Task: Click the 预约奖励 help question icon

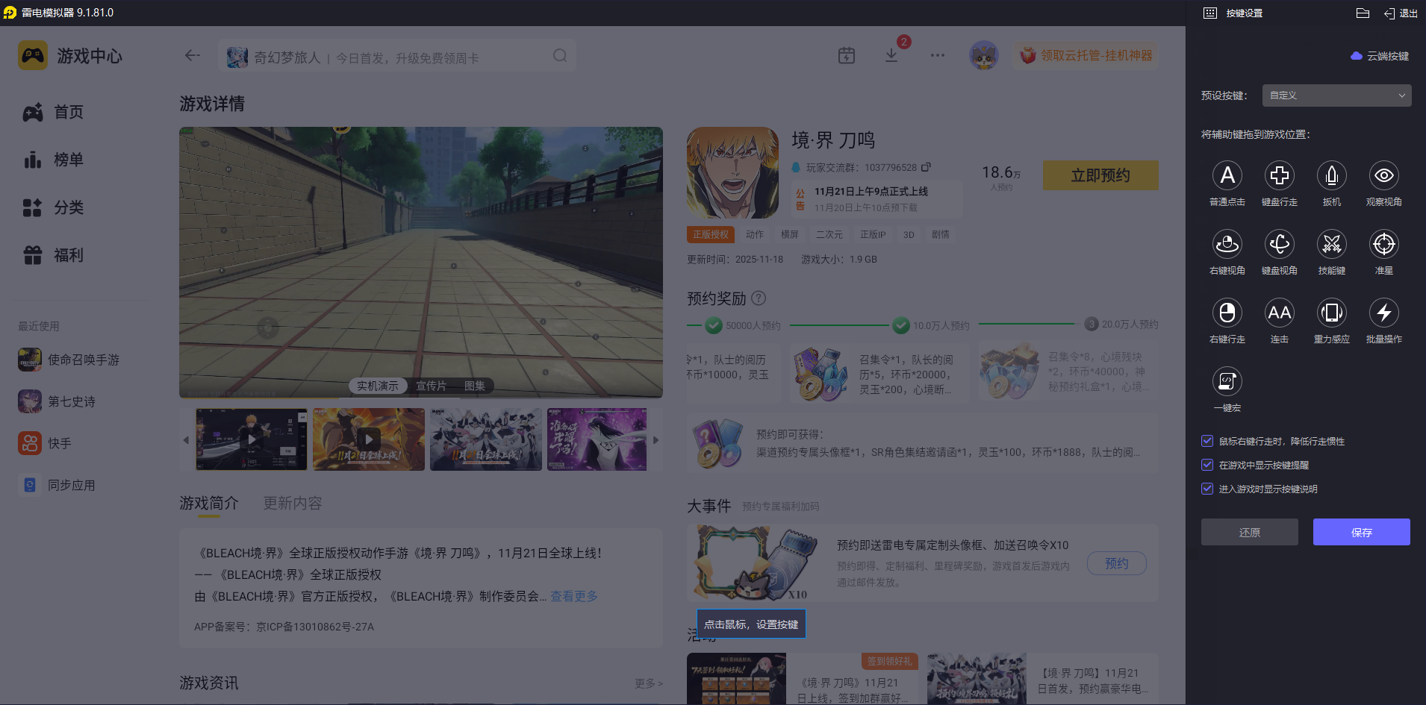Action: point(759,298)
